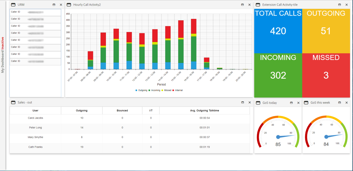
Task: Toggle the Incoming series in the chart legend
Action: pyautogui.click(x=155, y=90)
